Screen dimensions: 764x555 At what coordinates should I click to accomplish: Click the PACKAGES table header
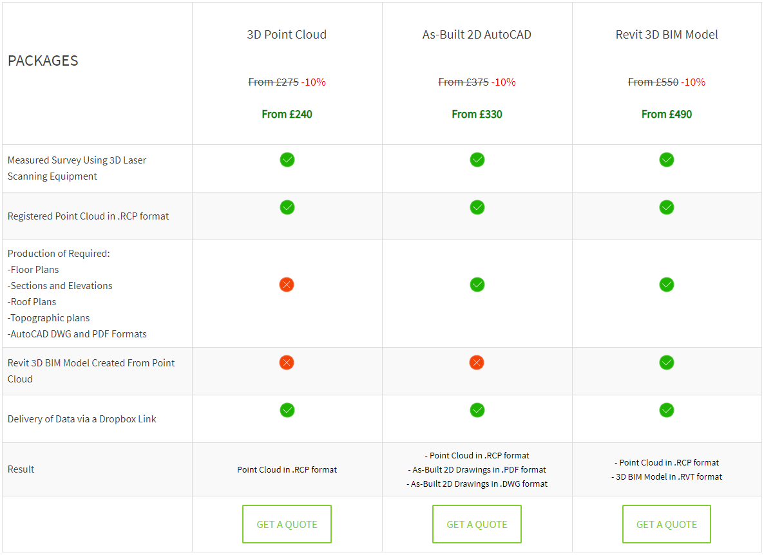pos(43,61)
